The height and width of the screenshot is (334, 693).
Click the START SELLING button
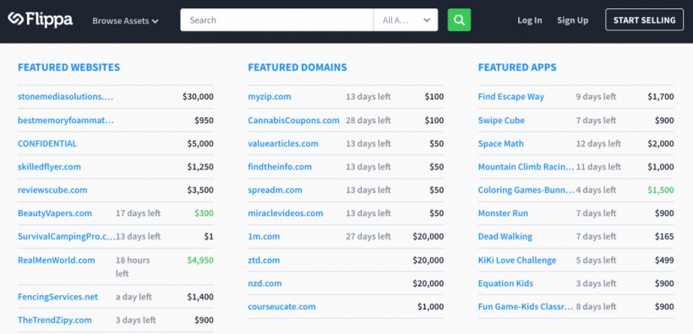point(644,20)
